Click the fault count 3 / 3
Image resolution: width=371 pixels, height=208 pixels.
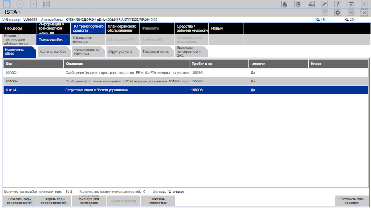coord(69,191)
